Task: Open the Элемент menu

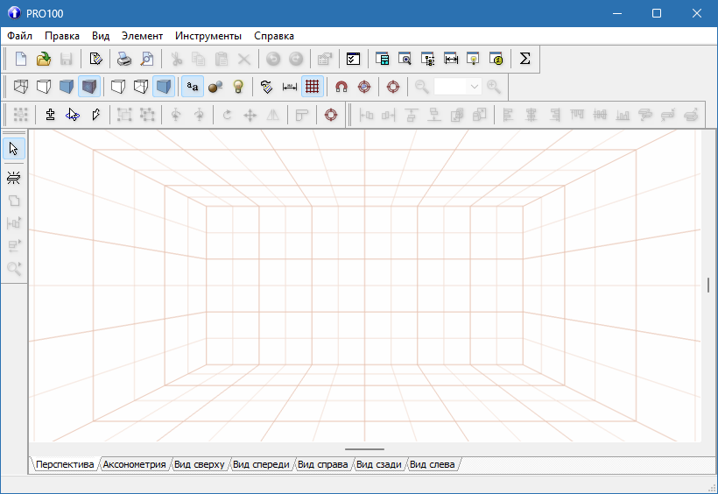Action: pos(142,36)
